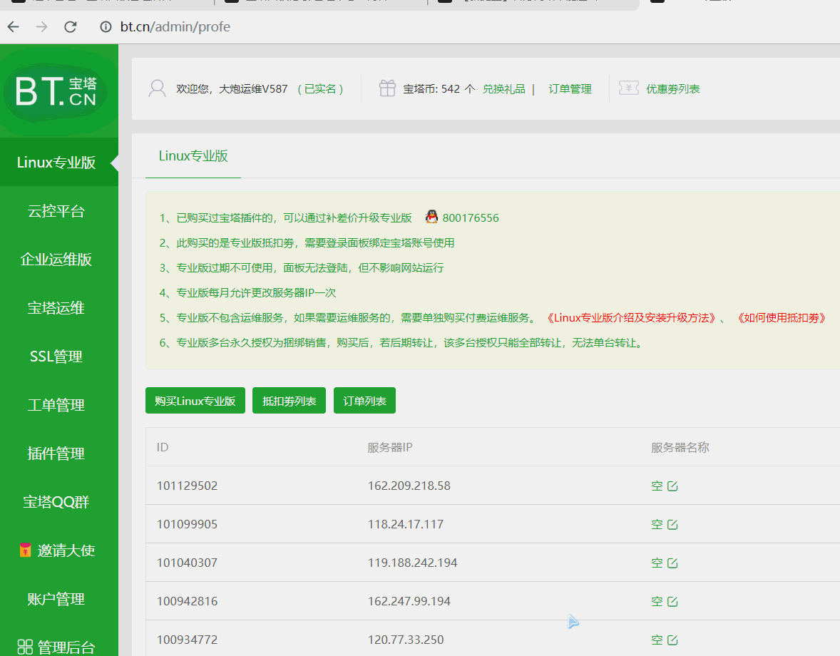Click server IP 162.209.218.58
Screen dimensions: 840x656
tap(409, 486)
